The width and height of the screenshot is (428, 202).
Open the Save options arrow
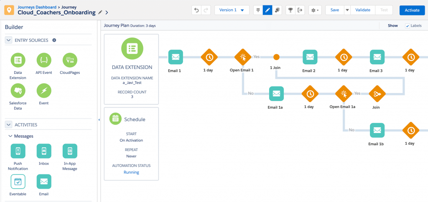(x=347, y=10)
